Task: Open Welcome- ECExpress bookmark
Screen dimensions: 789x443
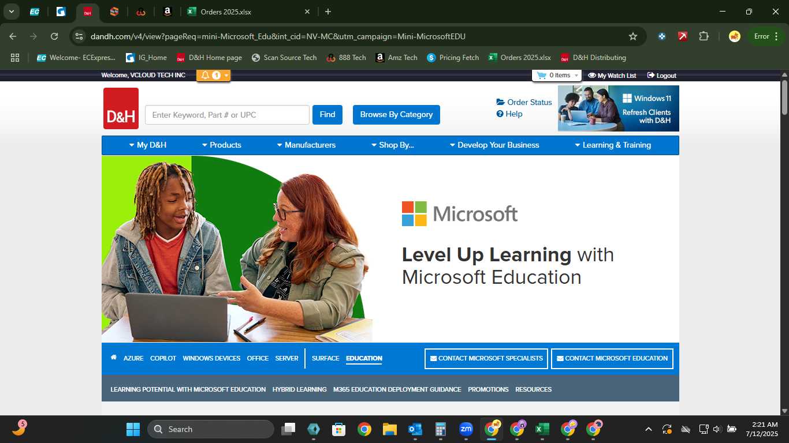Action: pyautogui.click(x=76, y=58)
